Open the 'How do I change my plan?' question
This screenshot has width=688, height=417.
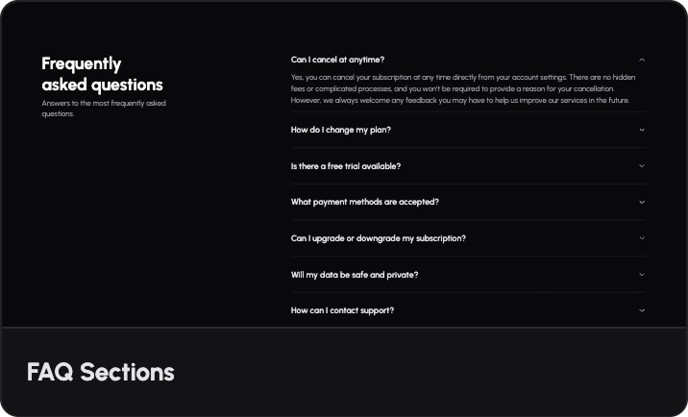point(340,130)
